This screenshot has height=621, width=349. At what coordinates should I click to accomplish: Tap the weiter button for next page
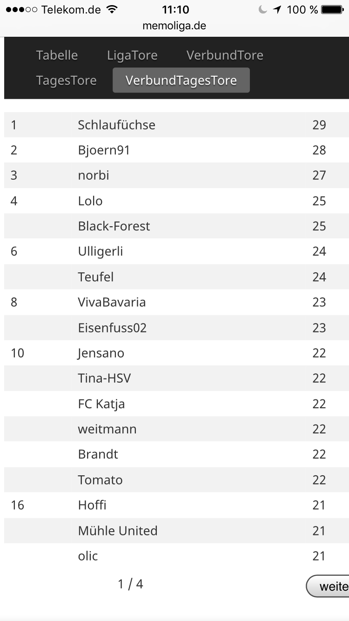pyautogui.click(x=328, y=586)
